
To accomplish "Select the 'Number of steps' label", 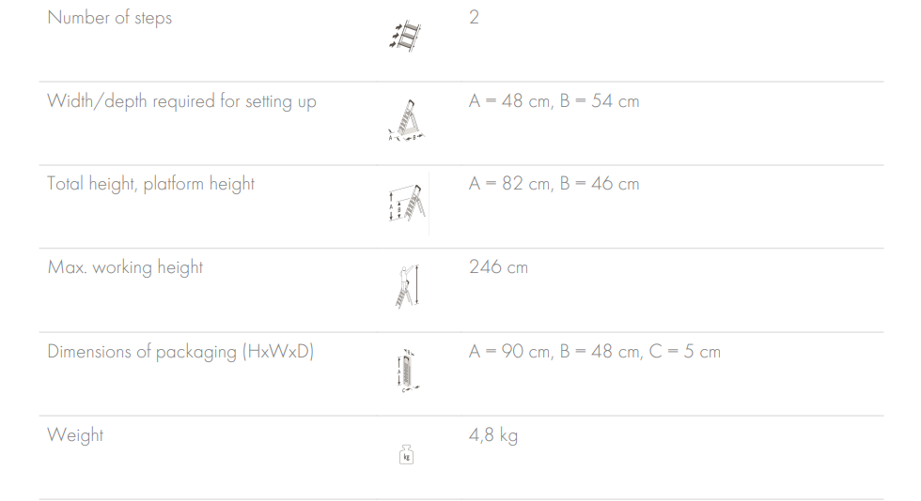I will coord(110,18).
